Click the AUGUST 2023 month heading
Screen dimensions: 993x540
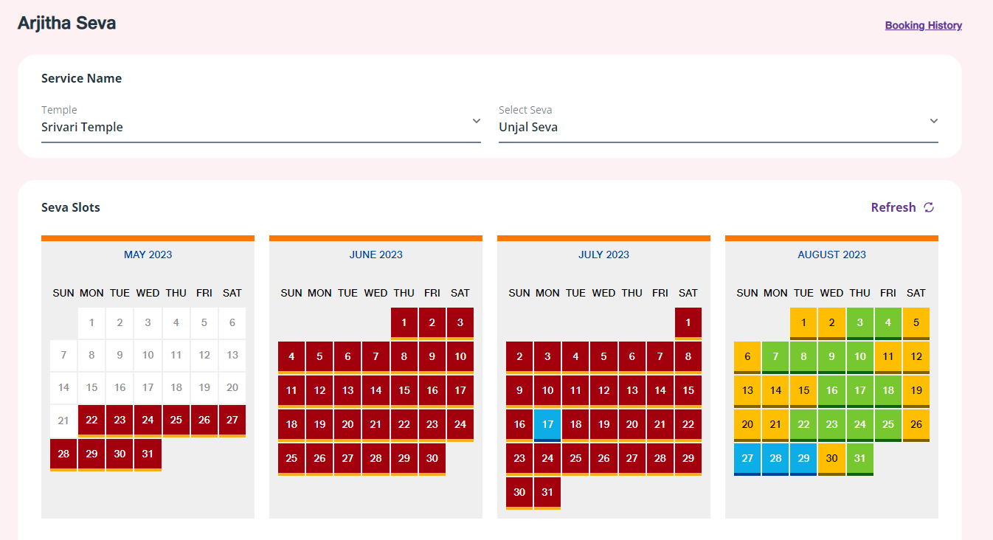click(831, 255)
